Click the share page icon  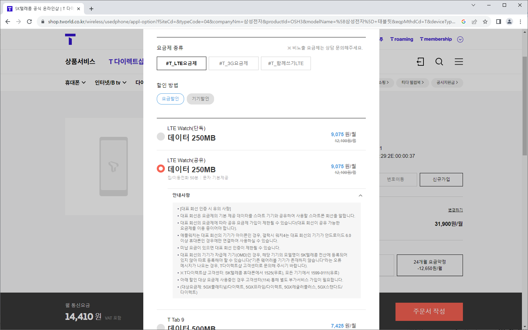click(x=474, y=22)
